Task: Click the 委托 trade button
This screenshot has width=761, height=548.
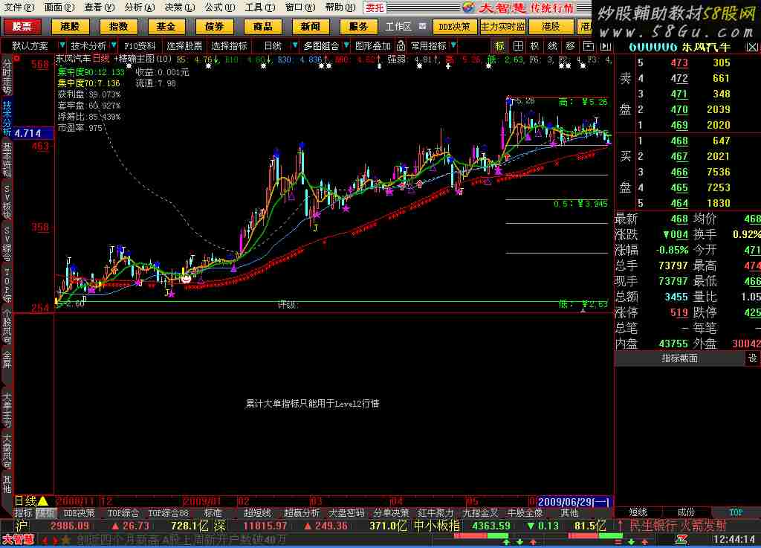Action: pyautogui.click(x=375, y=7)
